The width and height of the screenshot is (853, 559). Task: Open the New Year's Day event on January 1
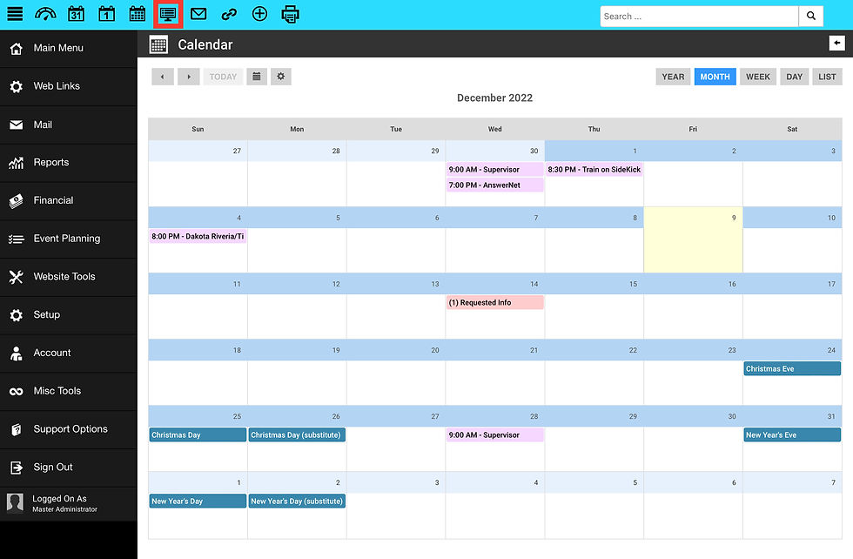[x=198, y=502]
